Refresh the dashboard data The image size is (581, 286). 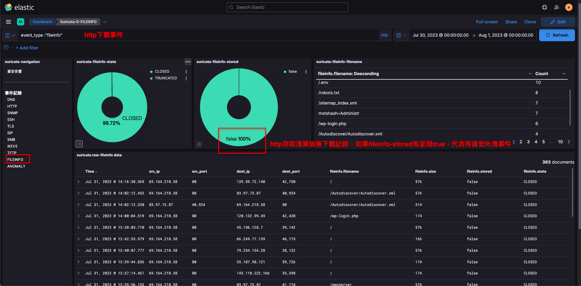557,35
